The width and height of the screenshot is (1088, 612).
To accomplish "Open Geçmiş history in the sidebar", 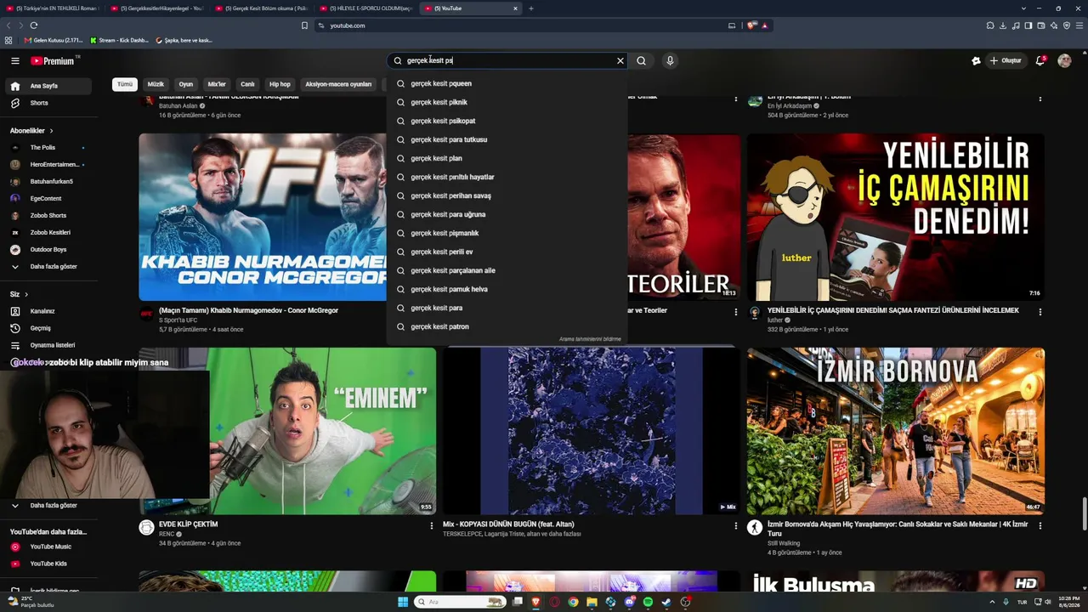I will [48, 328].
